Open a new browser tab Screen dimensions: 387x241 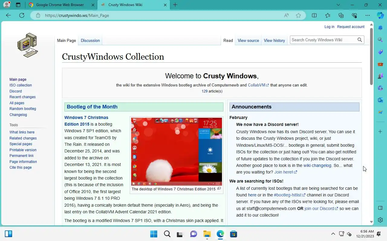coord(175,5)
